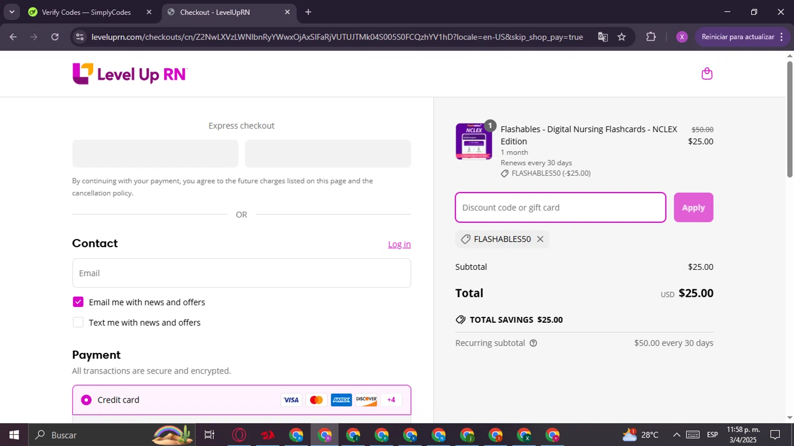Click the Visa card logo

pos(291,400)
